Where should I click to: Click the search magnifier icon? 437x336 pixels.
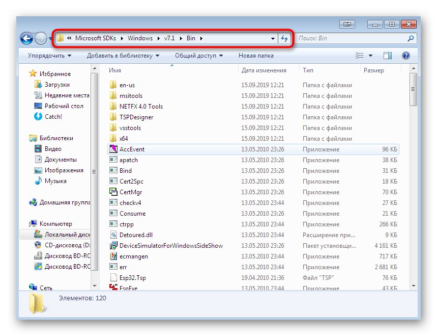coord(411,38)
